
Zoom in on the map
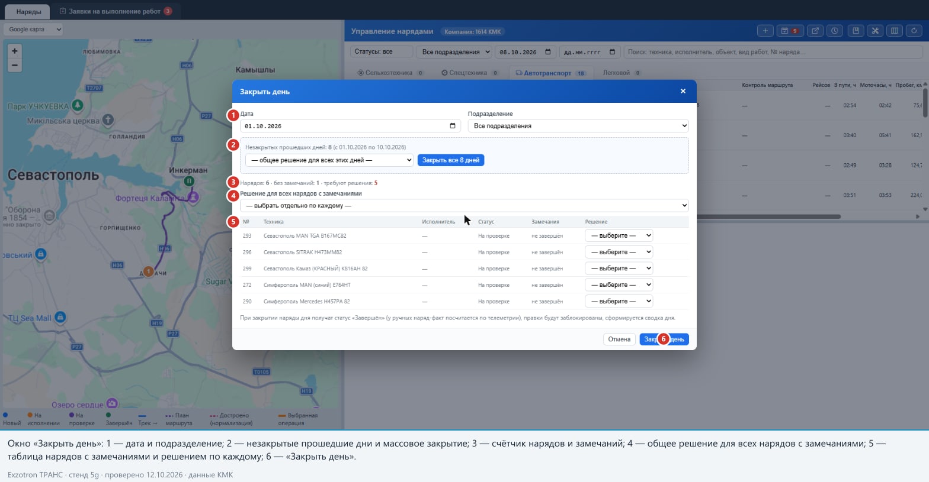click(15, 51)
